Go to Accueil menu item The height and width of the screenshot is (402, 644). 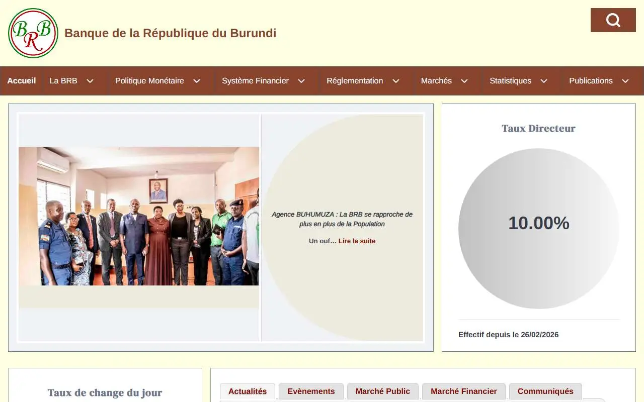tap(22, 81)
